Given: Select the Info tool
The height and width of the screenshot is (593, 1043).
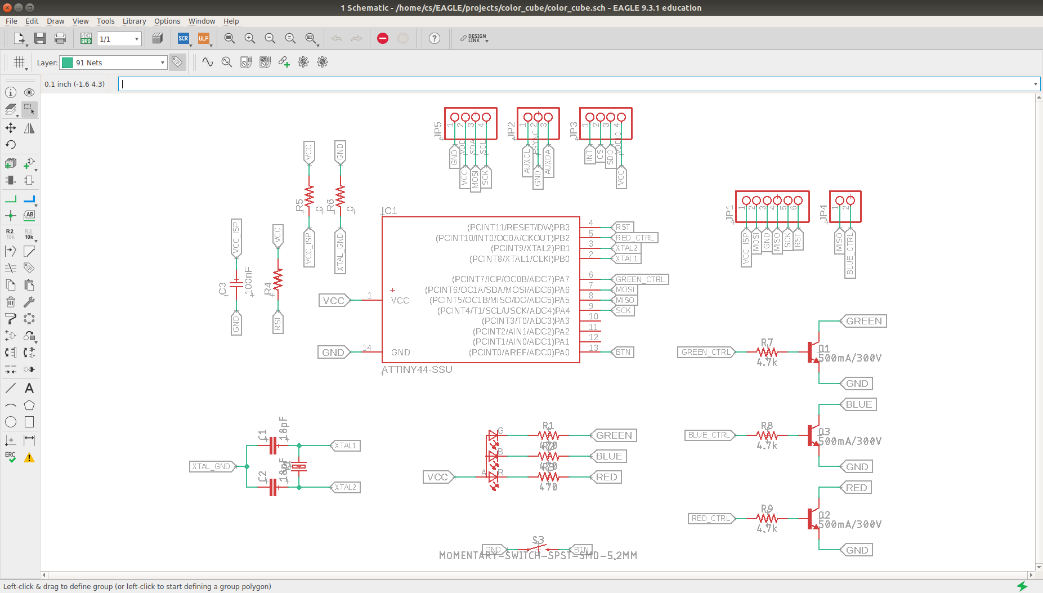Looking at the screenshot, I should click(11, 92).
